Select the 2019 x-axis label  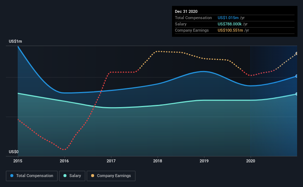(204, 161)
